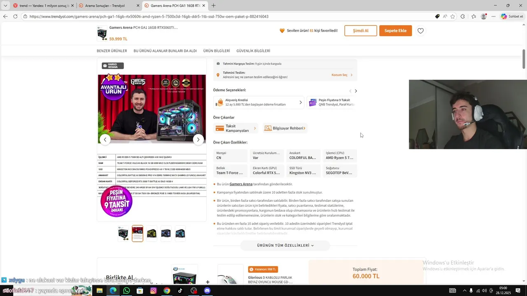Screen dimensions: 527x296
Task: Click the Anakart COLORFUL BA... spec tile
Action: 303,155
